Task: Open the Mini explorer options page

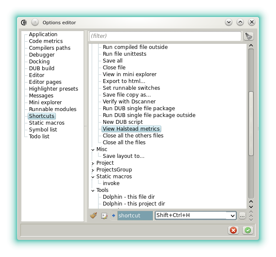Action: 45,103
